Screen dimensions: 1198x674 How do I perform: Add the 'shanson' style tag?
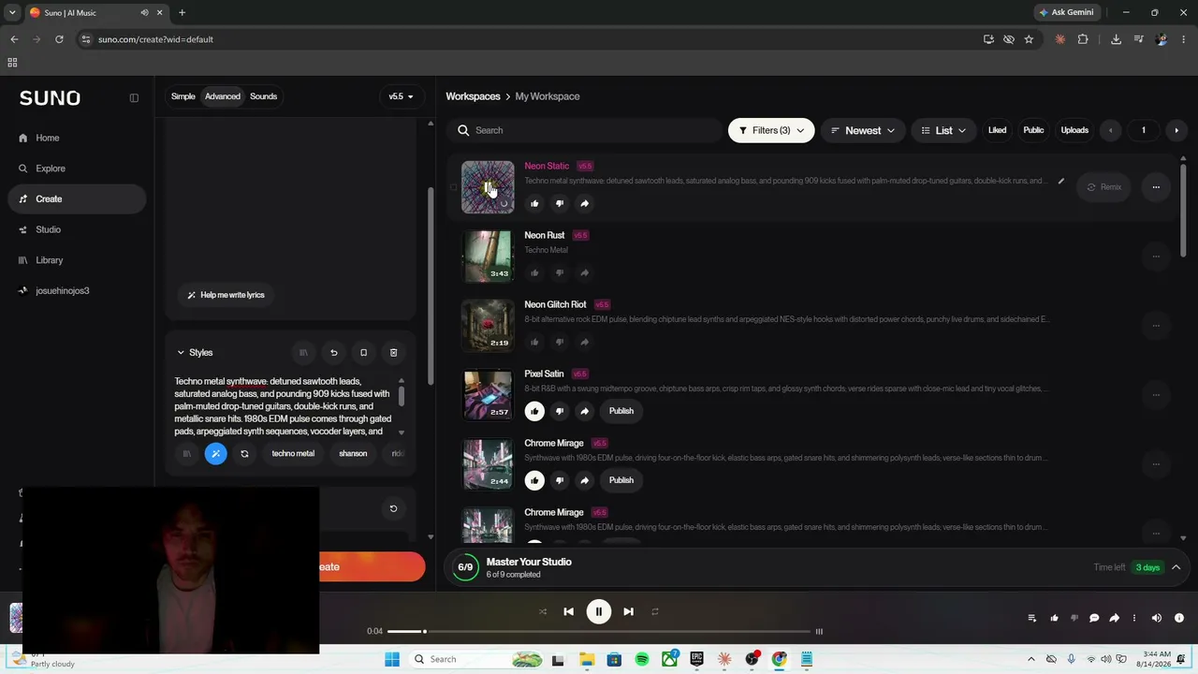(353, 454)
